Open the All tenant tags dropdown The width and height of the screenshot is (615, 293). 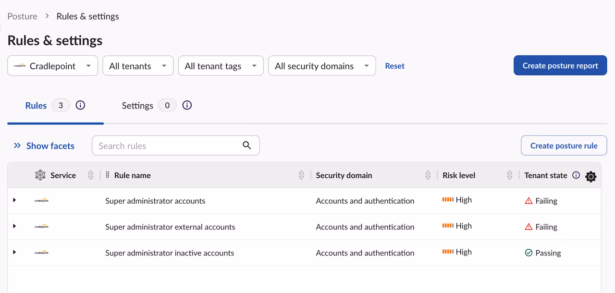click(x=221, y=66)
